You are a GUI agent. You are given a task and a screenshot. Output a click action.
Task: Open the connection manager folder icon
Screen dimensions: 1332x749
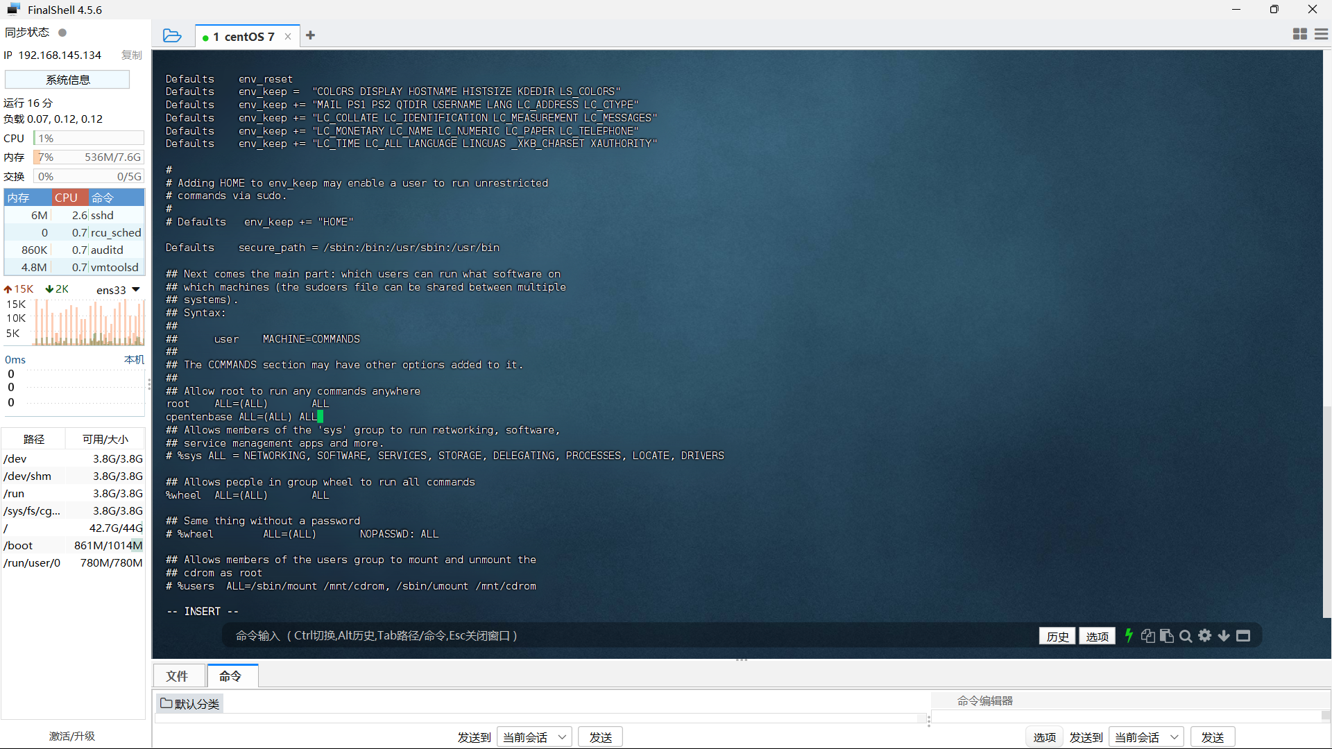172,35
